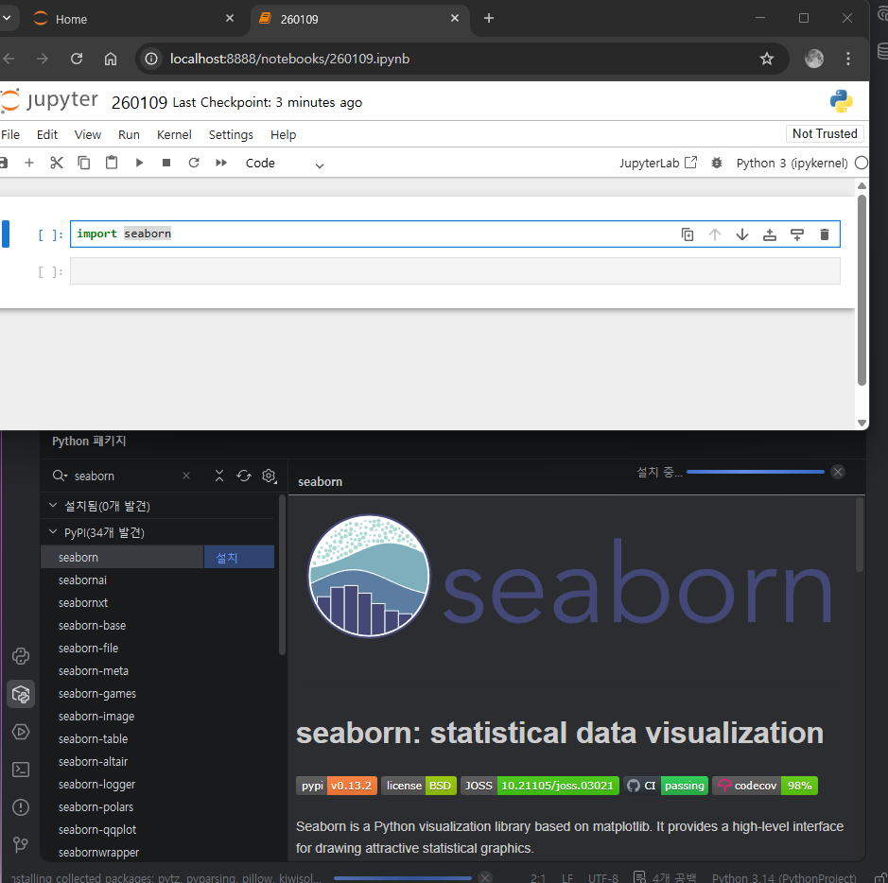This screenshot has width=888, height=883.
Task: Paste cell from clipboard in Jupyter toolbar
Action: [112, 163]
